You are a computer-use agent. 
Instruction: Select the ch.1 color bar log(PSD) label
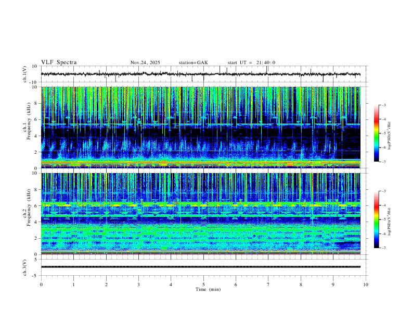[x=390, y=136]
